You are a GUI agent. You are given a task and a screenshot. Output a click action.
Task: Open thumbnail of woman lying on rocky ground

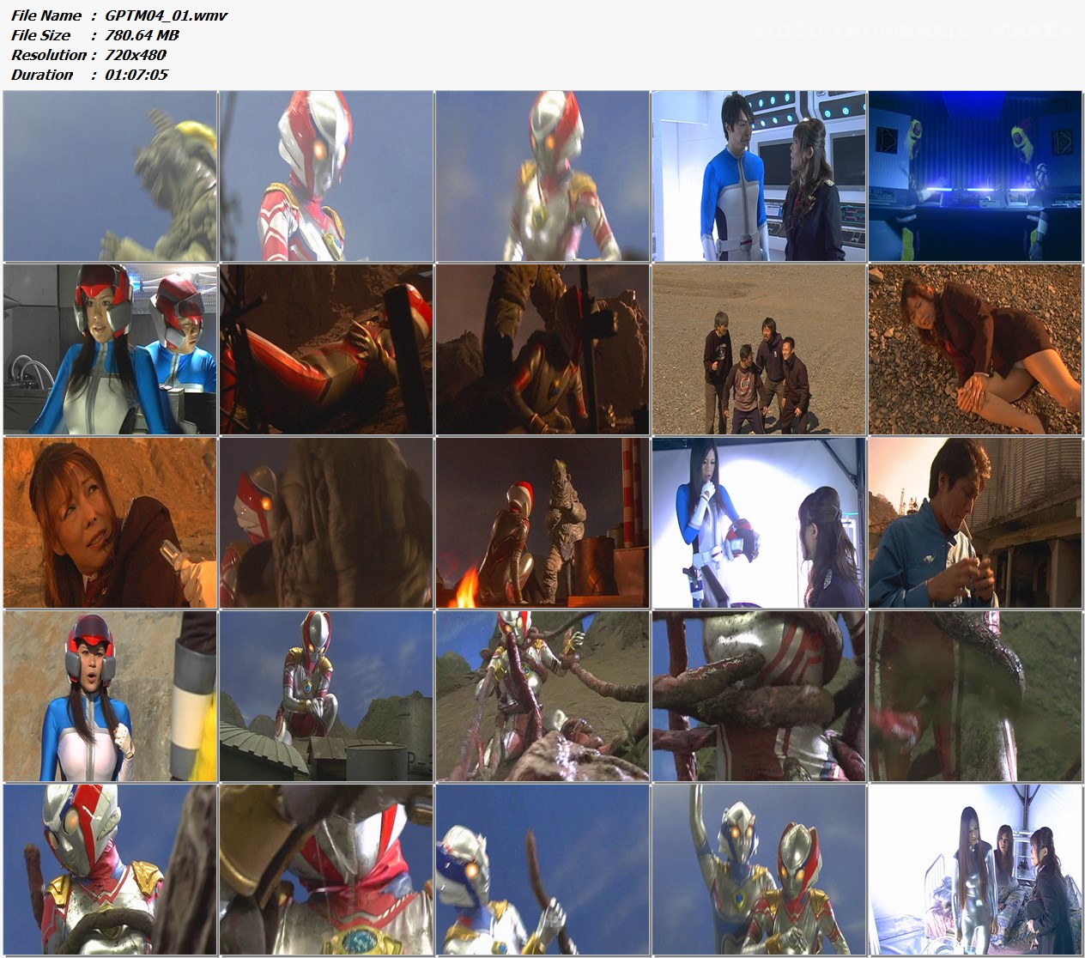pyautogui.click(x=976, y=349)
